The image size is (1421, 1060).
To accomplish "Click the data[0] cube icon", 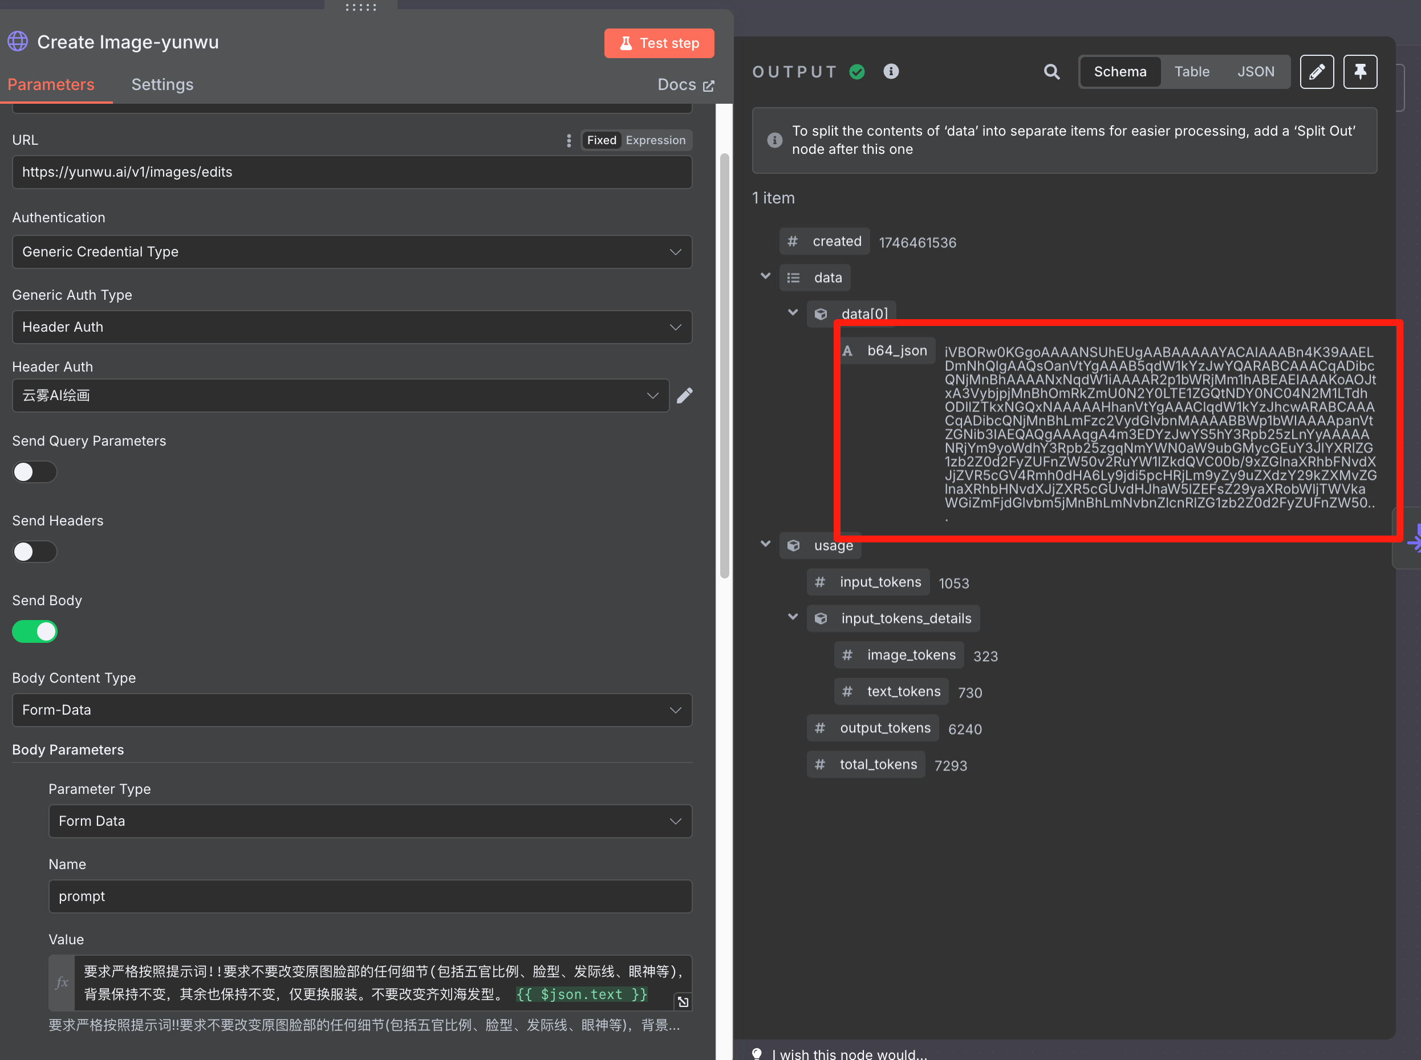I will [821, 315].
